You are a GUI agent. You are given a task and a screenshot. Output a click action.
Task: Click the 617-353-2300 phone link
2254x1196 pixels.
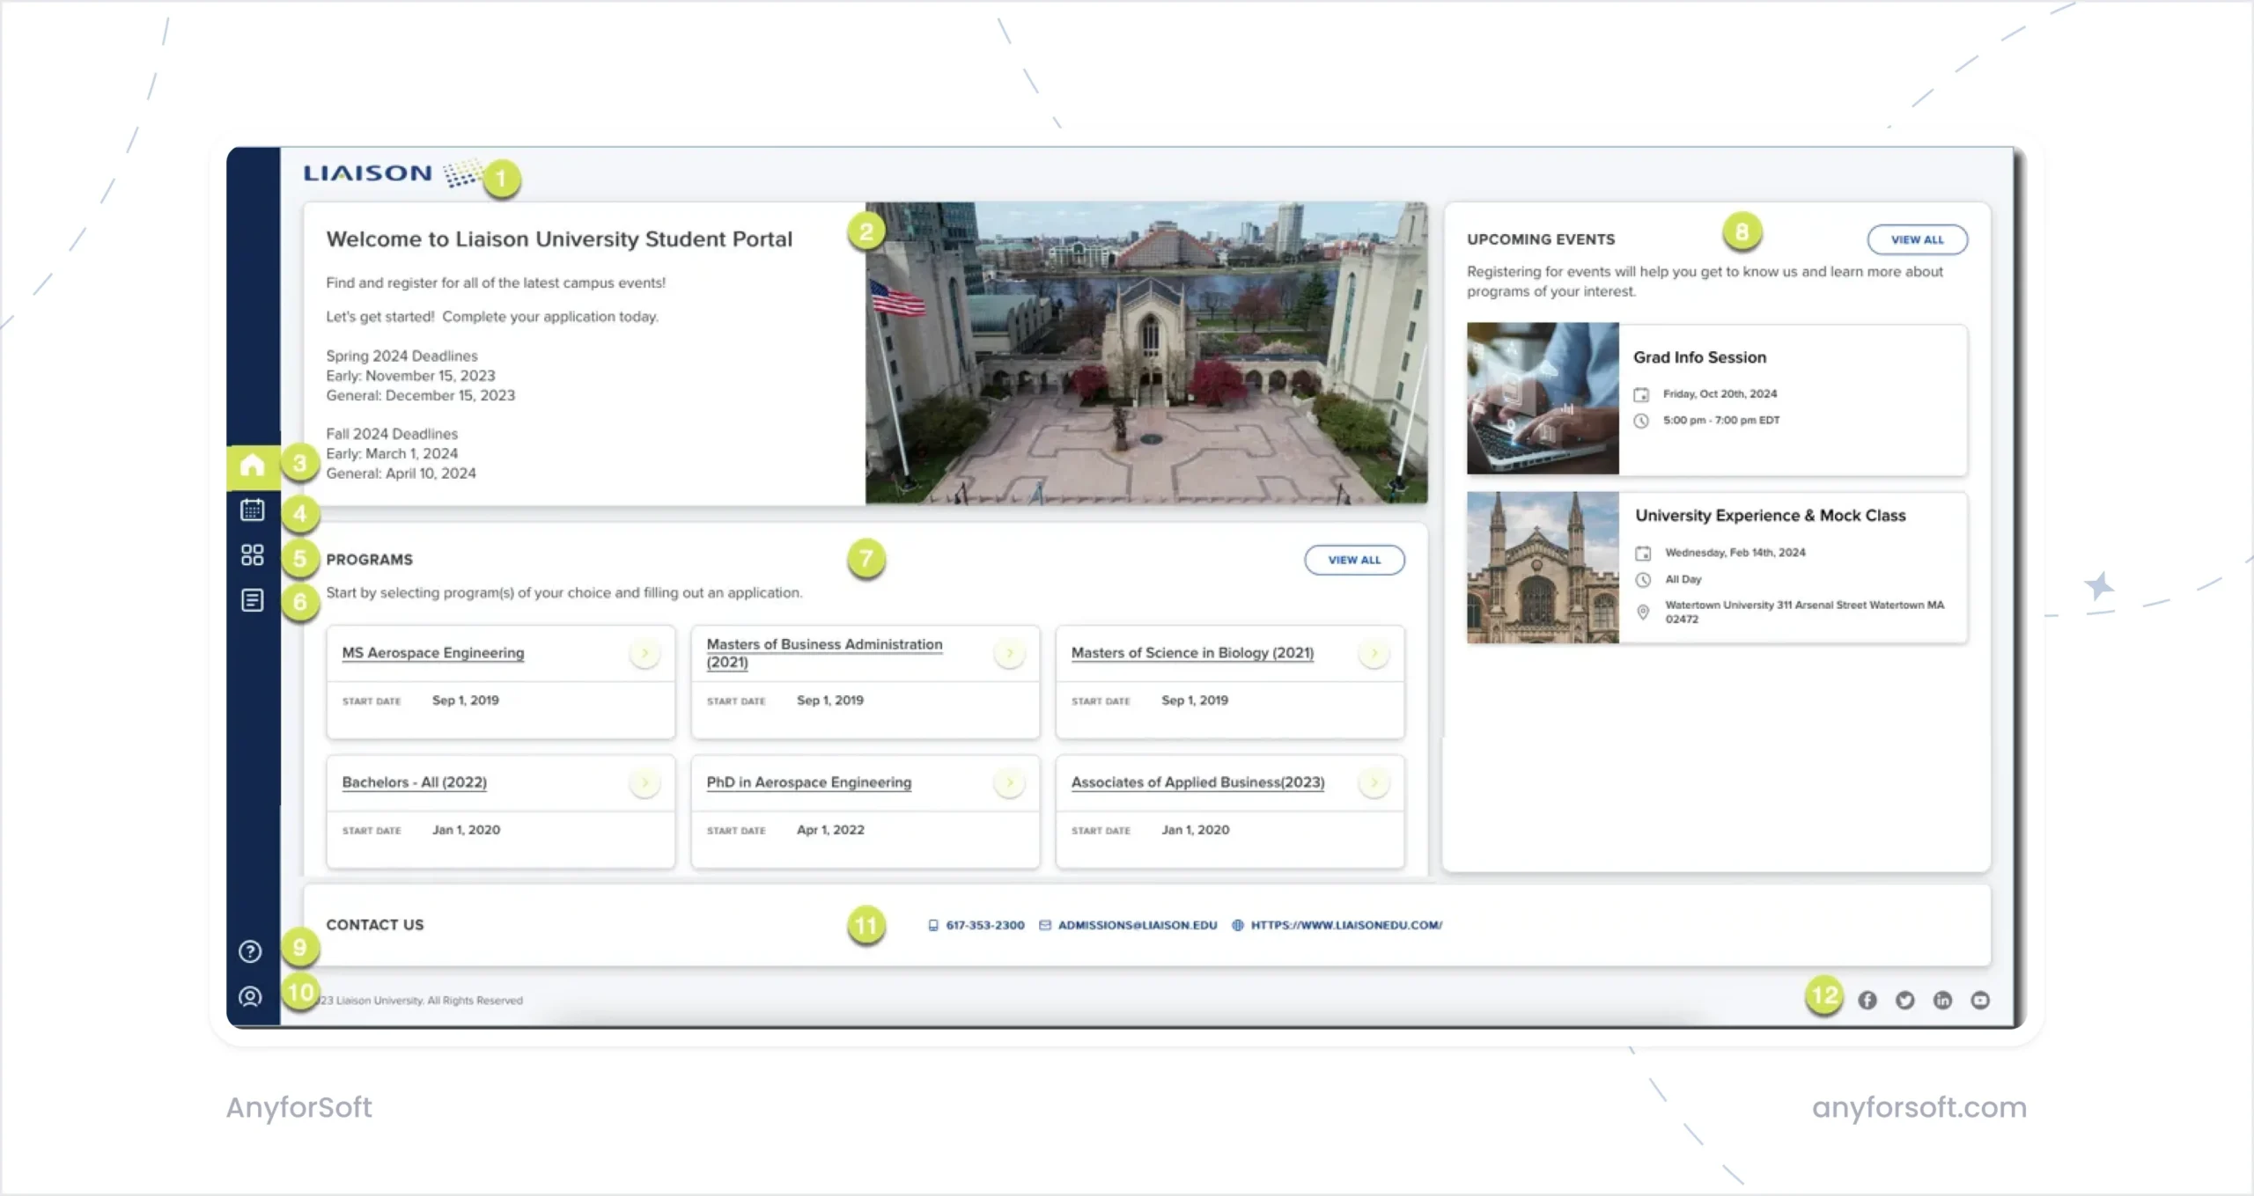click(x=984, y=925)
